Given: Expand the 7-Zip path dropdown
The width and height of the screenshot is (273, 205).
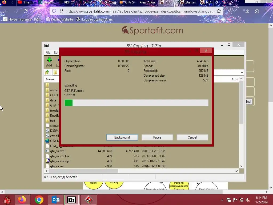Looking at the screenshot, I should 242,73.
